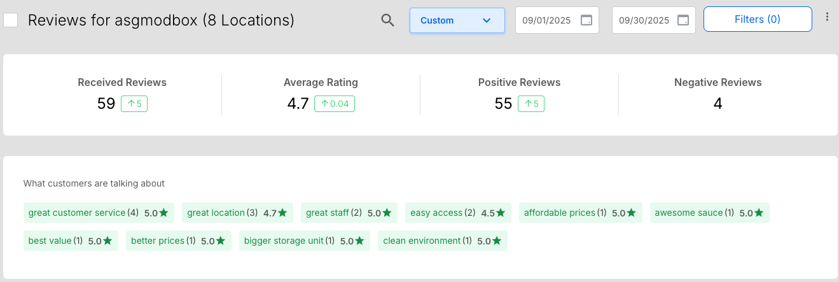Select the great customer service tag
The image size is (839, 282).
(x=99, y=213)
